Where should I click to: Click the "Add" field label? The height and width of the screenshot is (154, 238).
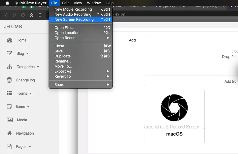coord(132,40)
